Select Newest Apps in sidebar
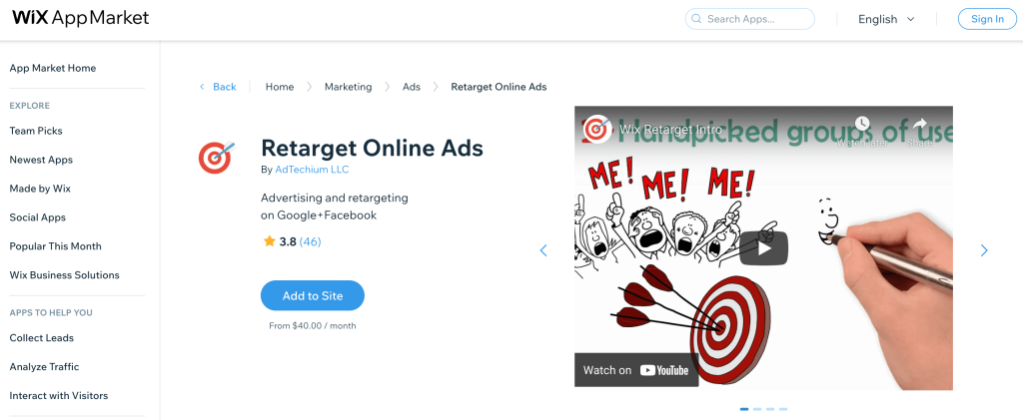 tap(41, 160)
